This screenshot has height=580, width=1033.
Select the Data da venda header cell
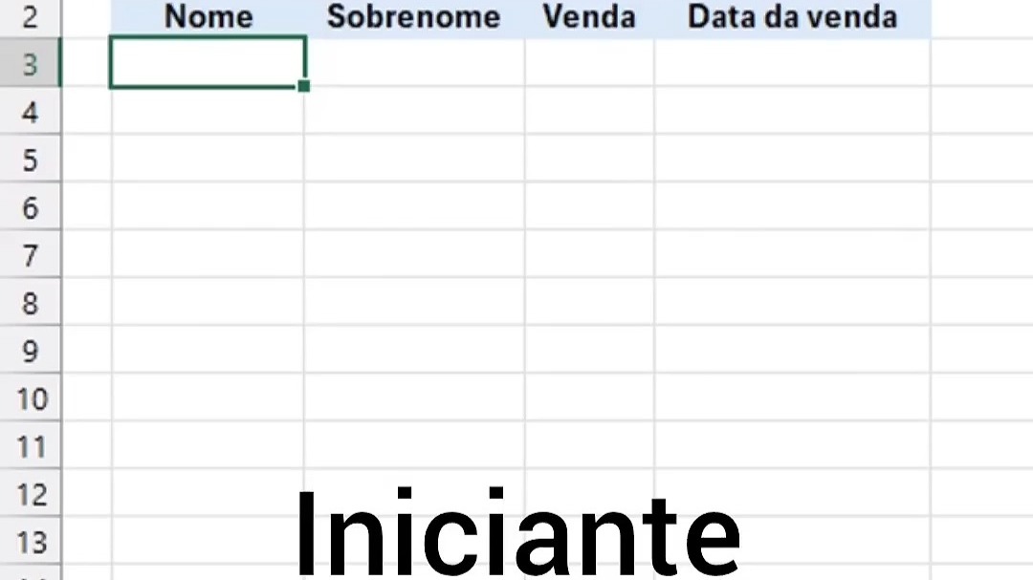[x=793, y=18]
